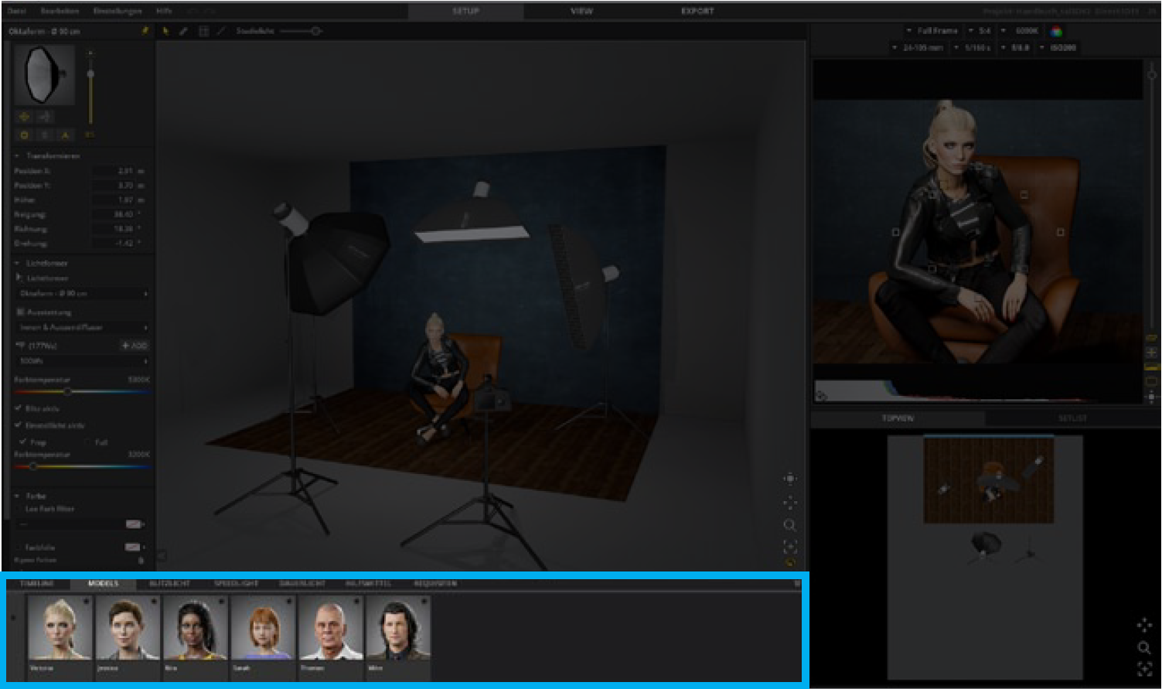Image resolution: width=1162 pixels, height=689 pixels.
Task: Select the measuring line tool in toolbar
Action: pyautogui.click(x=221, y=32)
